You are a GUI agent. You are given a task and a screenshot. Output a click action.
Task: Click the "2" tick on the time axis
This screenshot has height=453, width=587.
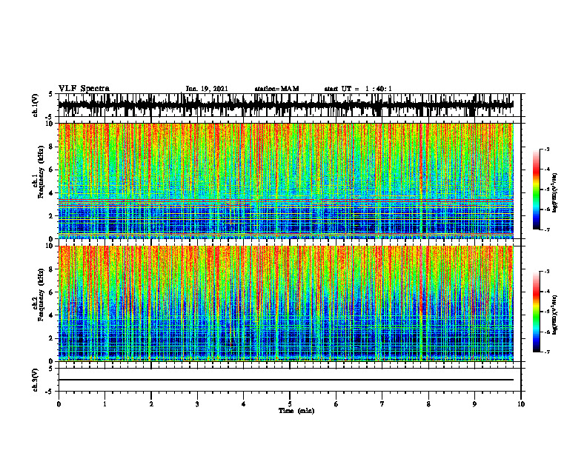[151, 404]
